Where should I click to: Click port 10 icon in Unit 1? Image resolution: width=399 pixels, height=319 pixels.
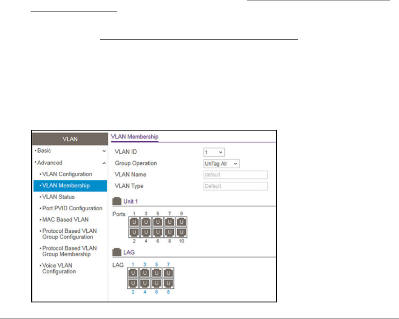point(181,232)
